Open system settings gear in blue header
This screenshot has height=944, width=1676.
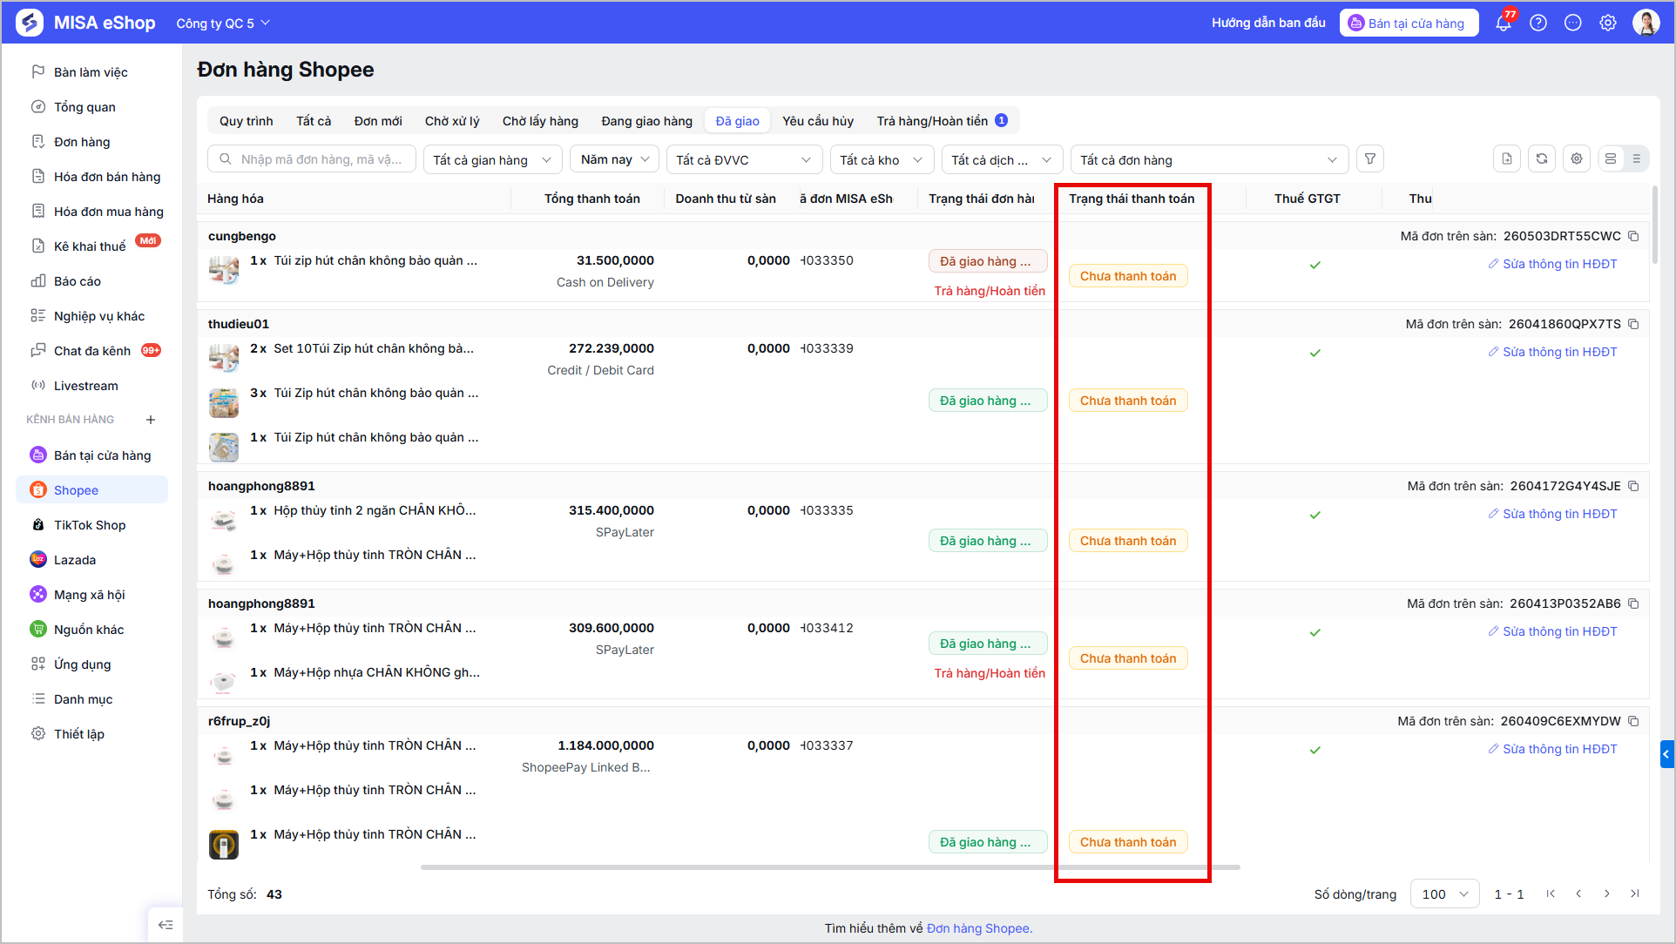click(1608, 23)
